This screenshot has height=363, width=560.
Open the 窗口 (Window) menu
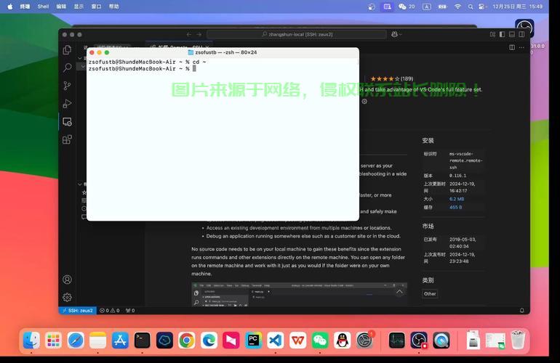(x=96, y=7)
